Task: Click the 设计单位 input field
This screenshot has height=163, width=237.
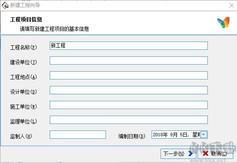Action: 129,90
